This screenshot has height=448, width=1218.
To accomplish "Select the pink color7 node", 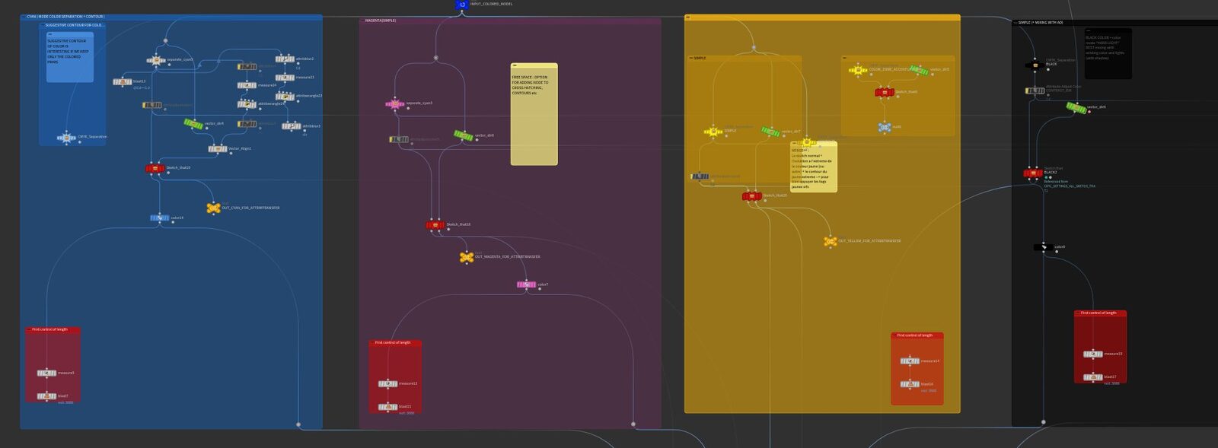I will [526, 284].
